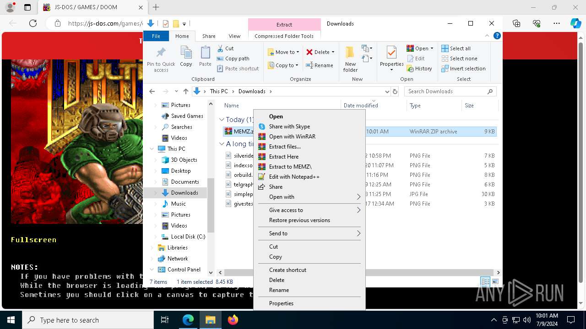Switch to the Share ribbon tab

coord(209,36)
